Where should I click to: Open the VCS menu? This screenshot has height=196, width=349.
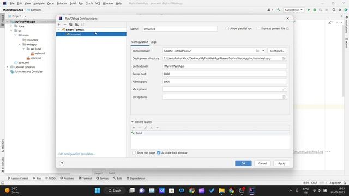click(98, 3)
